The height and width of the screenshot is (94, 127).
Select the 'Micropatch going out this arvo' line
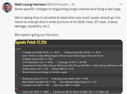point(36,35)
